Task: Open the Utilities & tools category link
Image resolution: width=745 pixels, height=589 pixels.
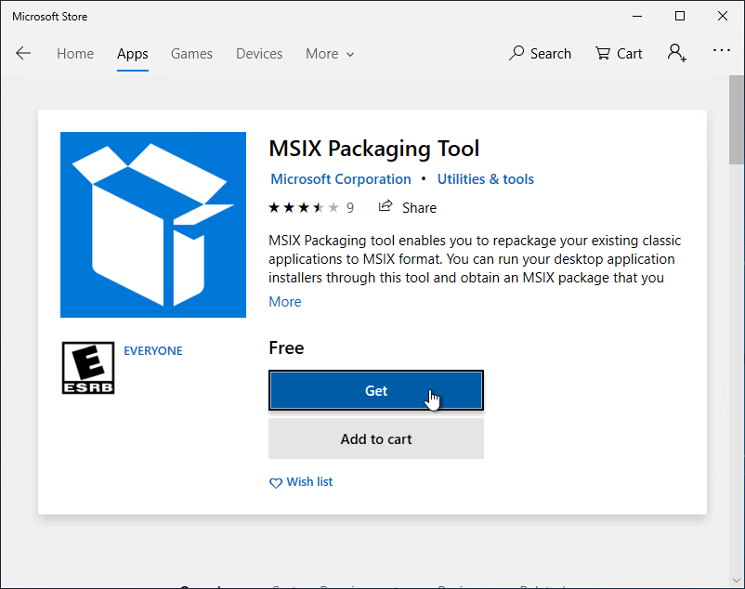Action: pos(486,179)
